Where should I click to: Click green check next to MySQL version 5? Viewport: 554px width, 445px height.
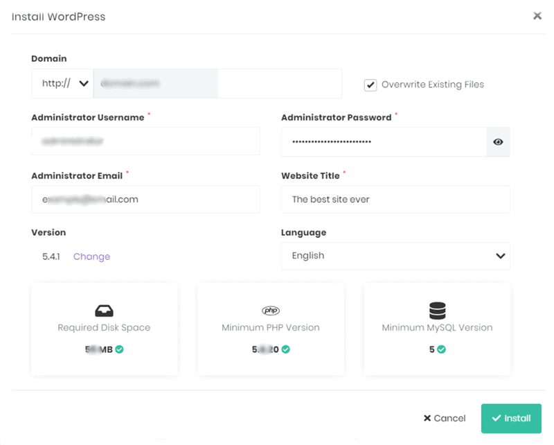pos(441,349)
